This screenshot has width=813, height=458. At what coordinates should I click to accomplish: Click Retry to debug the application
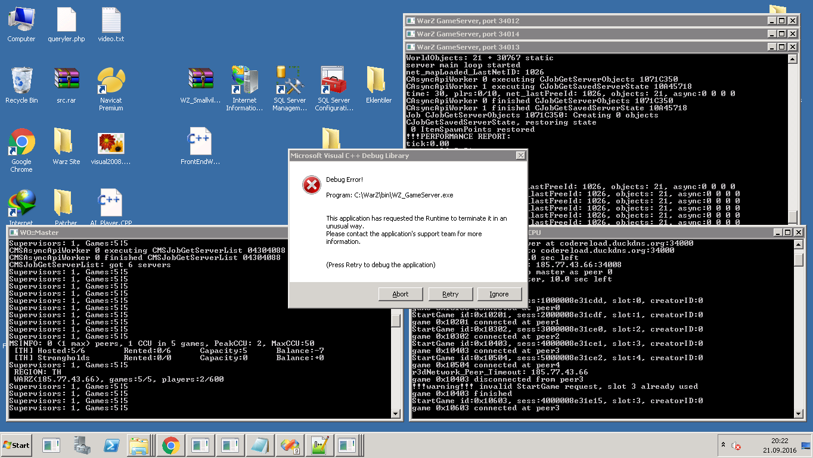451,294
